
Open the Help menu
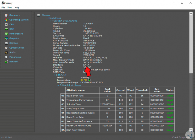pyautogui.click(x=17, y=8)
